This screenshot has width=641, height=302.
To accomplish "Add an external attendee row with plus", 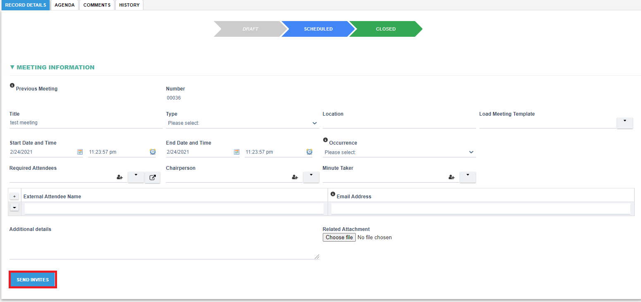I will pos(14,197).
